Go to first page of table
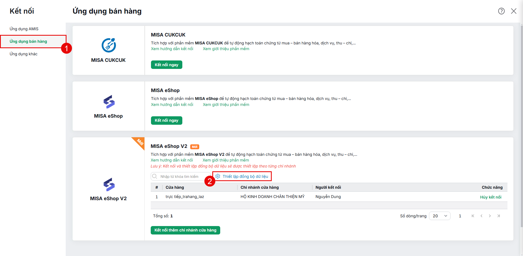This screenshot has height=256, width=523. pos(473,216)
